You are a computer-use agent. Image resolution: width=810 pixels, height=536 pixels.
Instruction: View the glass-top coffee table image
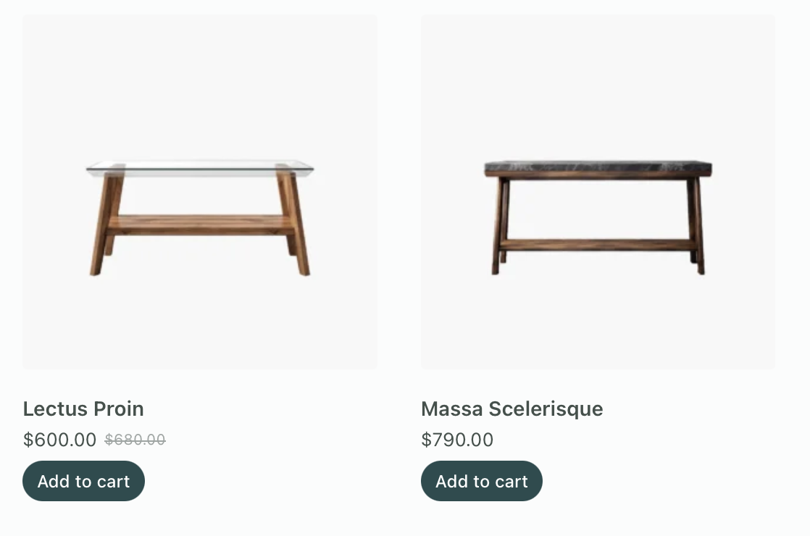pos(200,192)
